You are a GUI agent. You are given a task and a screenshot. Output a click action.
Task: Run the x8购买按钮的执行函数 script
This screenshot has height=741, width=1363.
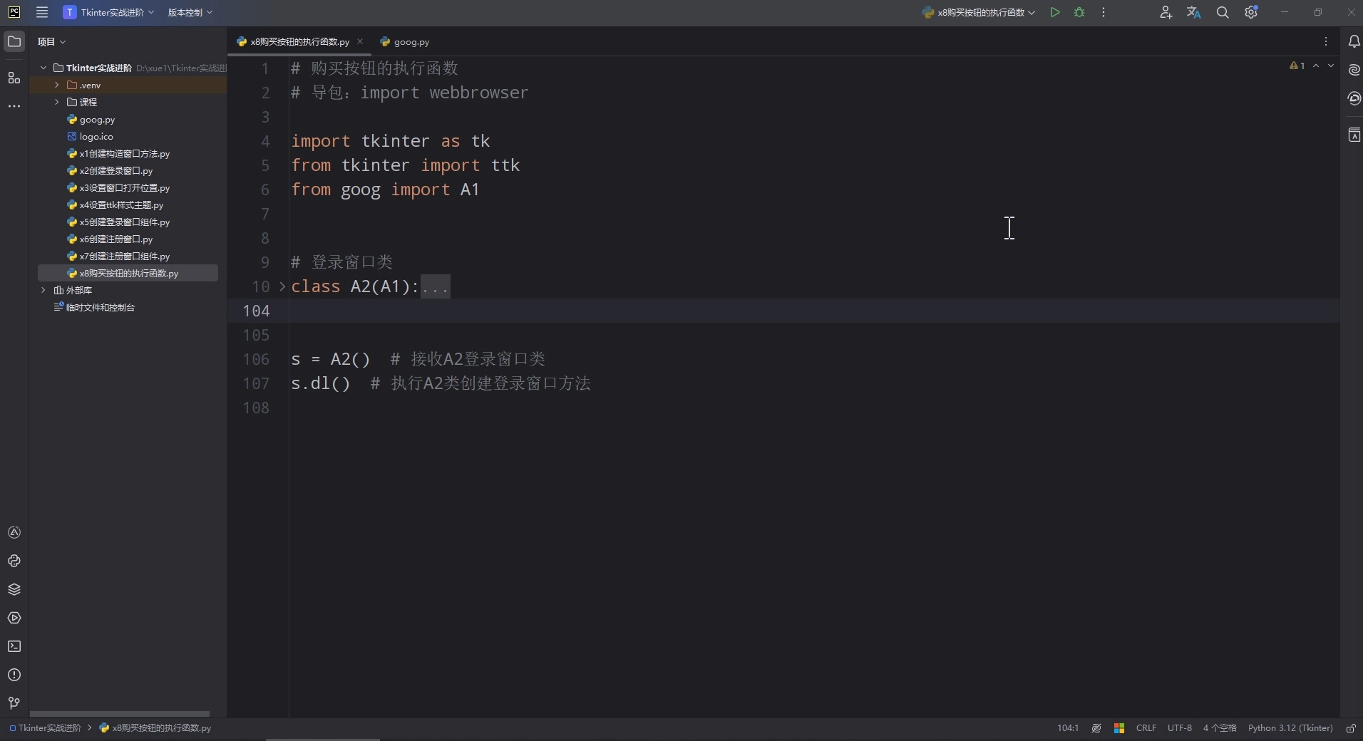click(x=1056, y=12)
